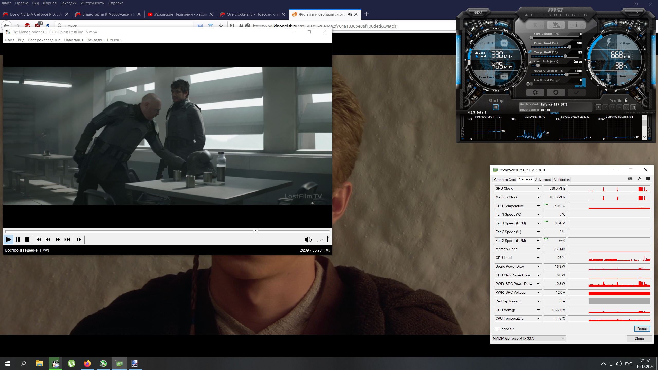
Task: Enable the Log to file checkbox
Action: [497, 329]
